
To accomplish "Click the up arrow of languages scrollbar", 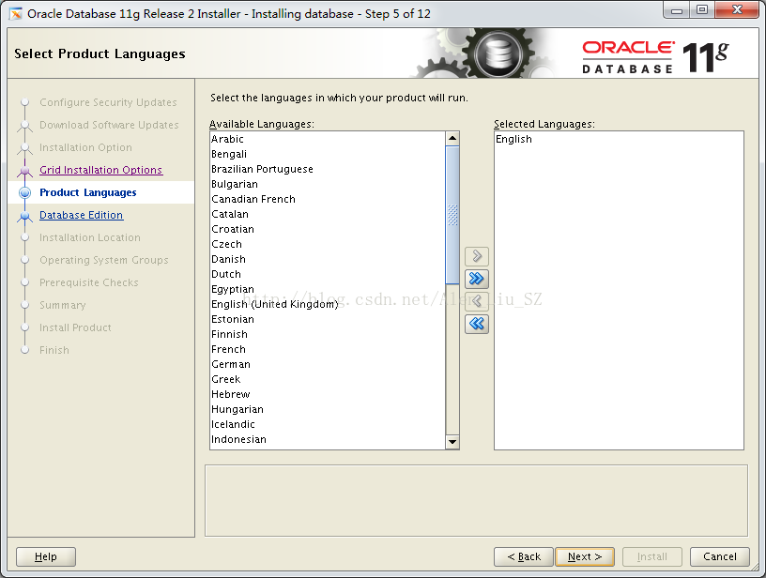I will 452,139.
